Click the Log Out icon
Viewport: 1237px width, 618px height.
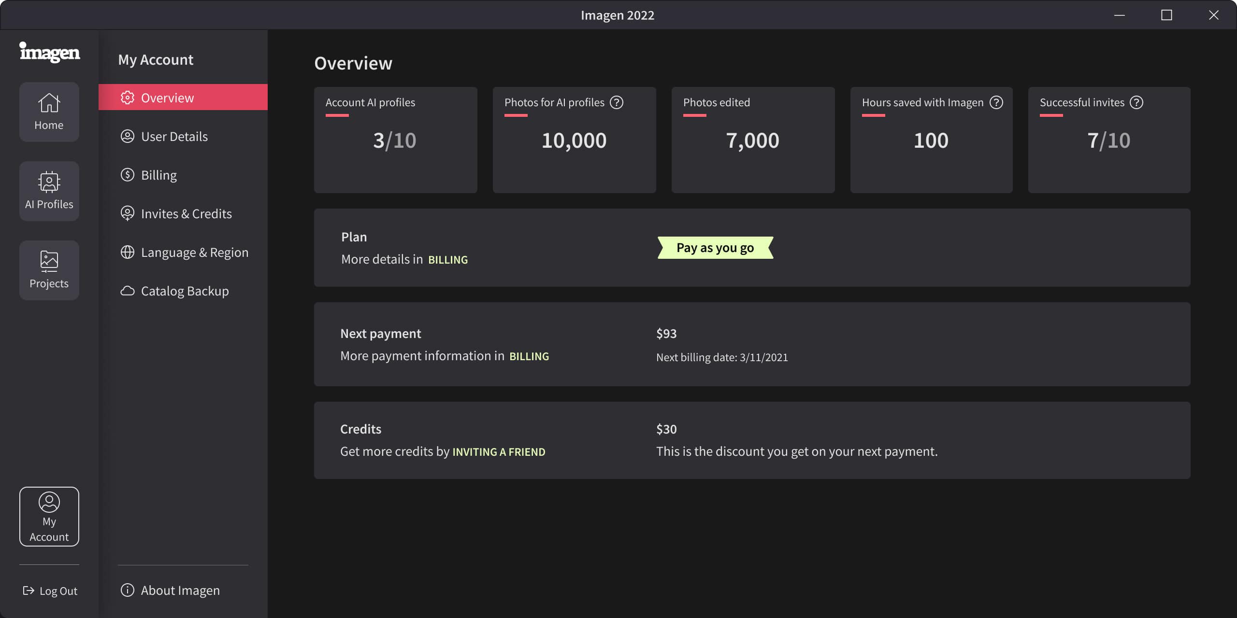pyautogui.click(x=29, y=590)
